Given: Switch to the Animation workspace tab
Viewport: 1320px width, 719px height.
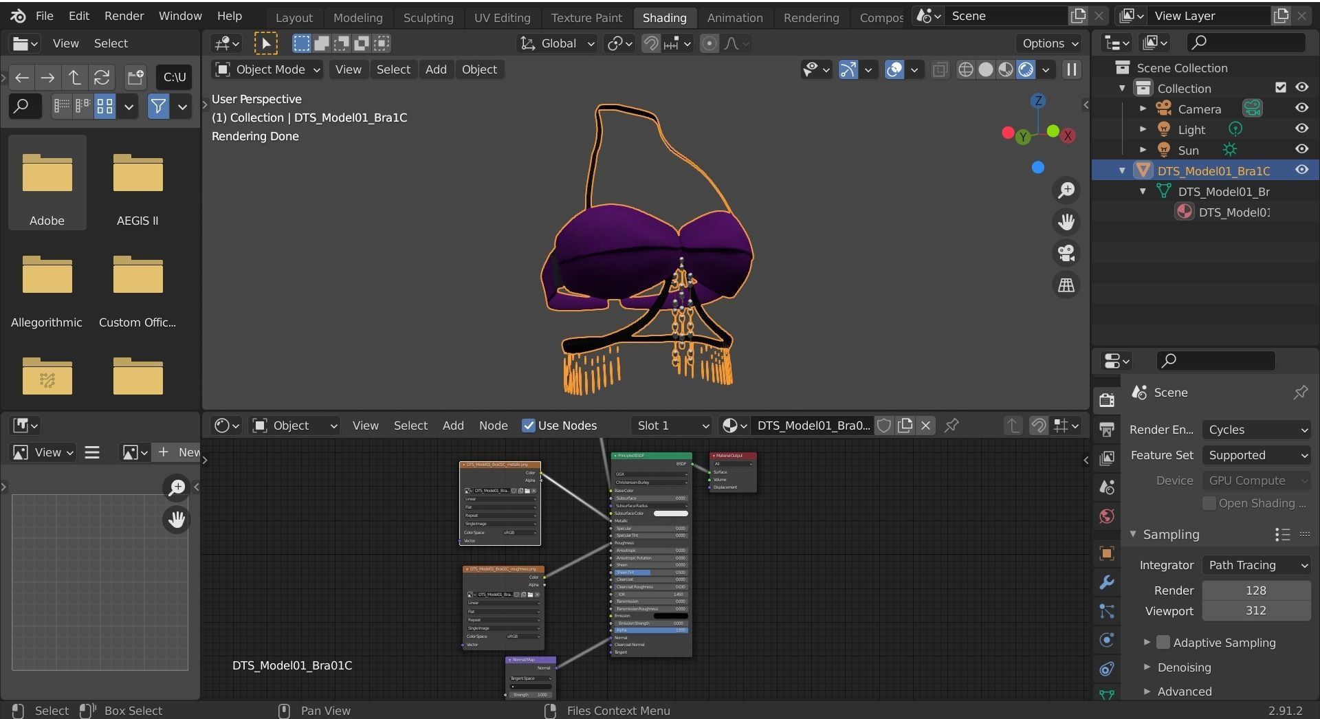Looking at the screenshot, I should click(735, 18).
